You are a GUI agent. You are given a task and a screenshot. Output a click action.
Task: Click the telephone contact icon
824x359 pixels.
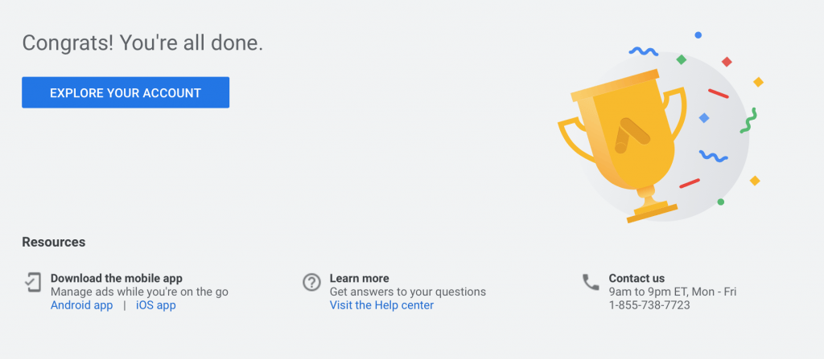(591, 282)
